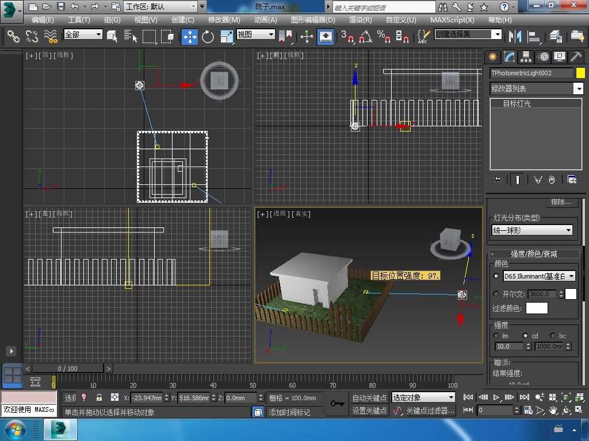Viewport: 589px width, 441px height.
Task: Open Motion panel tab
Action: click(x=543, y=57)
